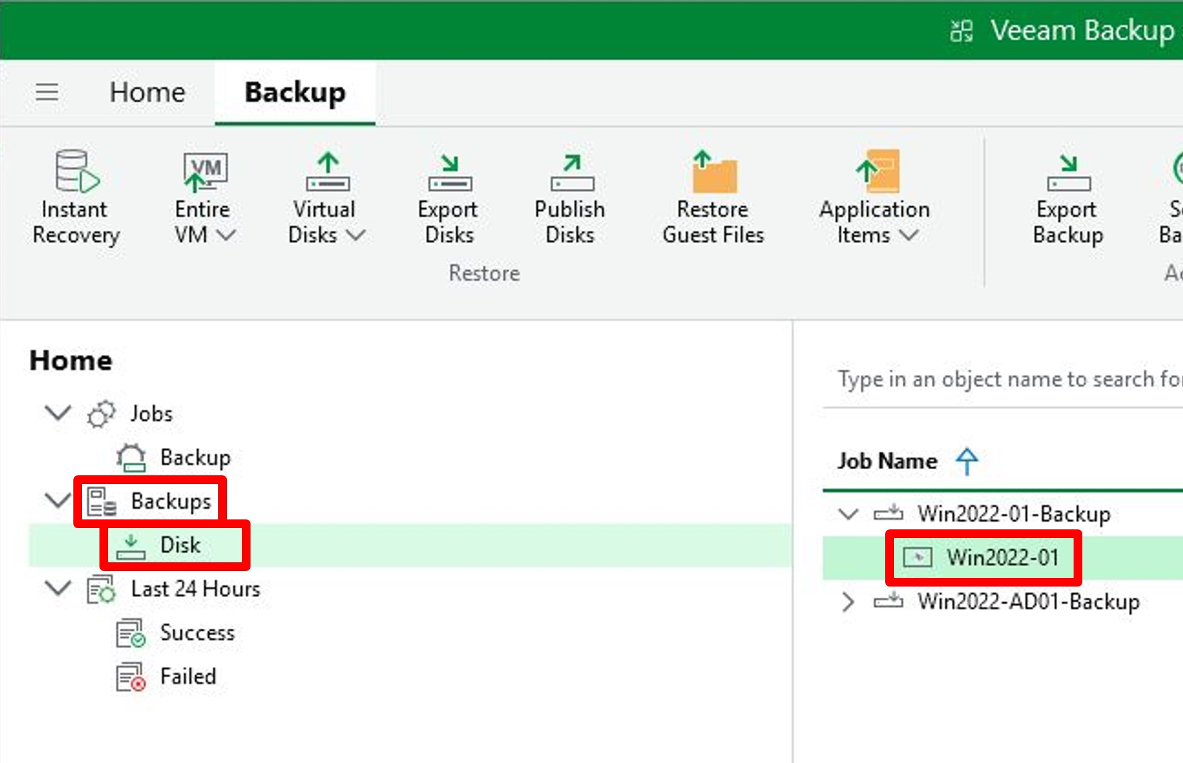The image size is (1183, 763).
Task: Click the Backup job icon under Jobs
Action: 131,458
